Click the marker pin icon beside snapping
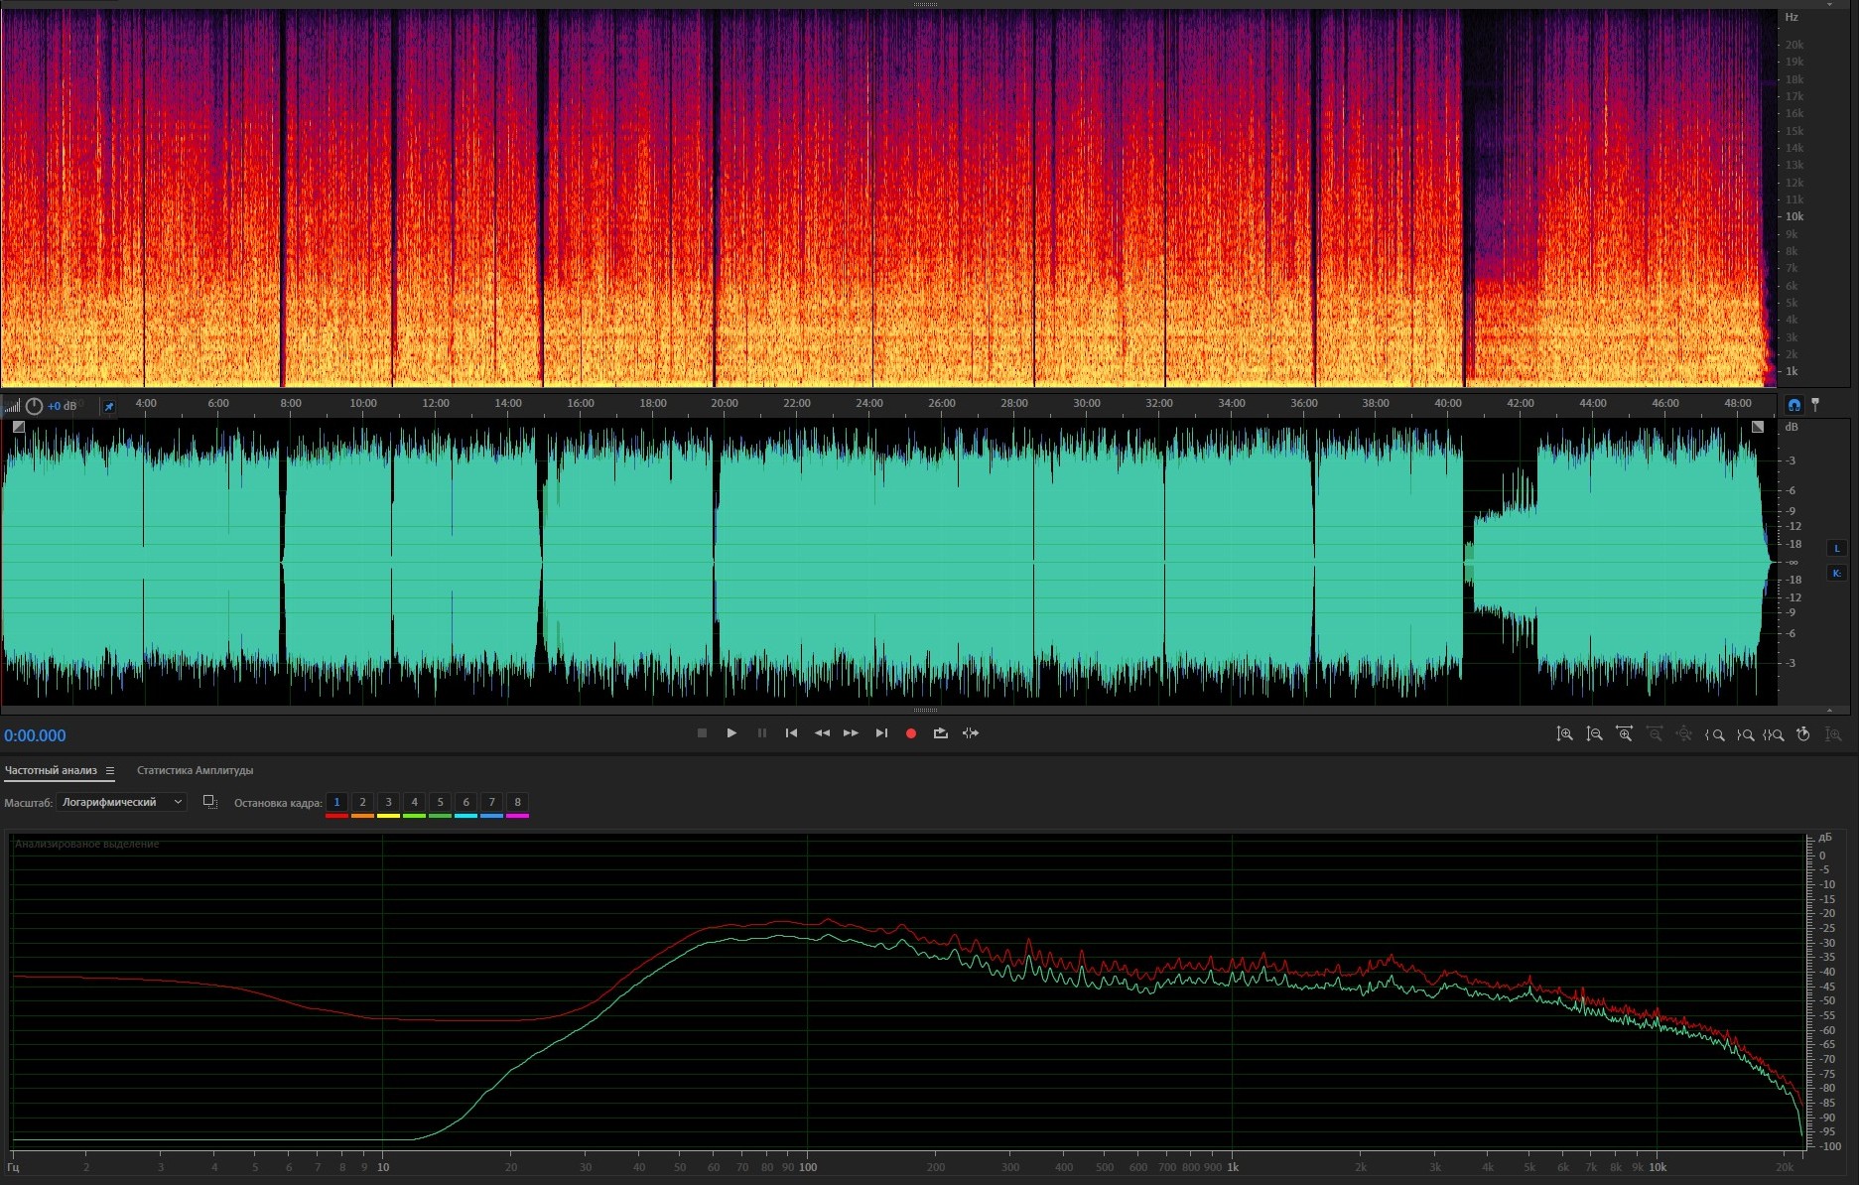The height and width of the screenshot is (1185, 1859). (x=1815, y=405)
